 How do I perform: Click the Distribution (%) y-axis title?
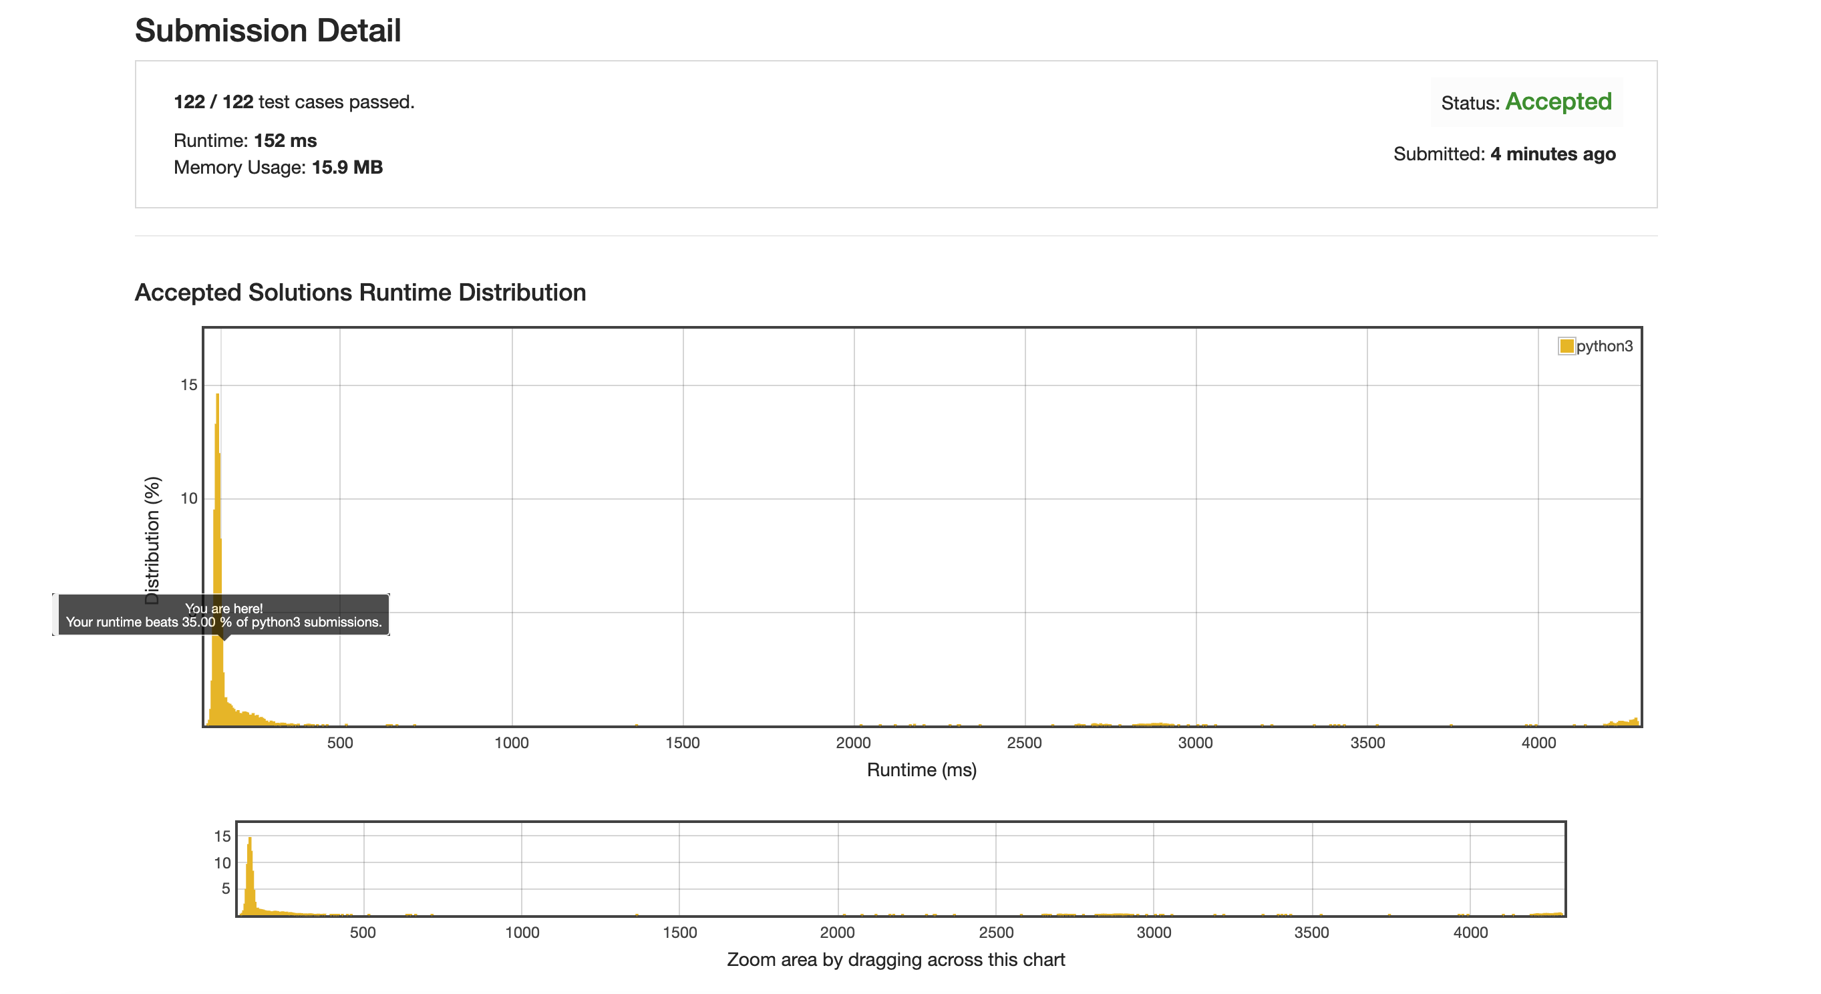point(153,540)
